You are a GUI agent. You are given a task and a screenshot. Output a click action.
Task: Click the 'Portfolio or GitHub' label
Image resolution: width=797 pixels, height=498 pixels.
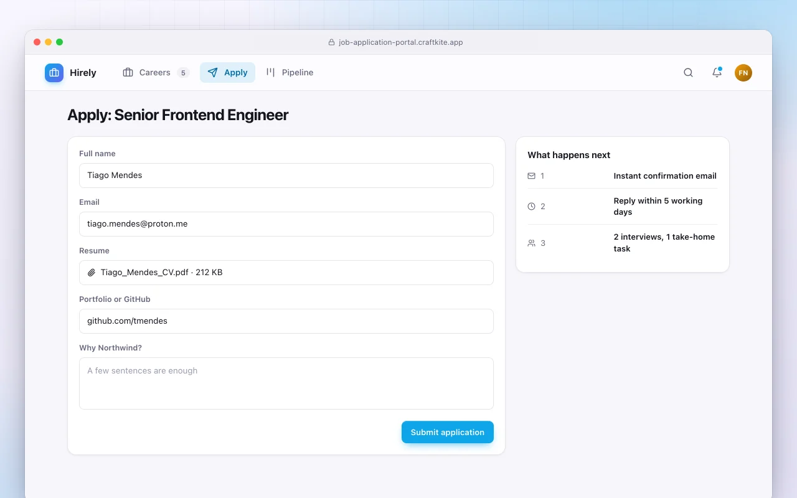point(115,299)
